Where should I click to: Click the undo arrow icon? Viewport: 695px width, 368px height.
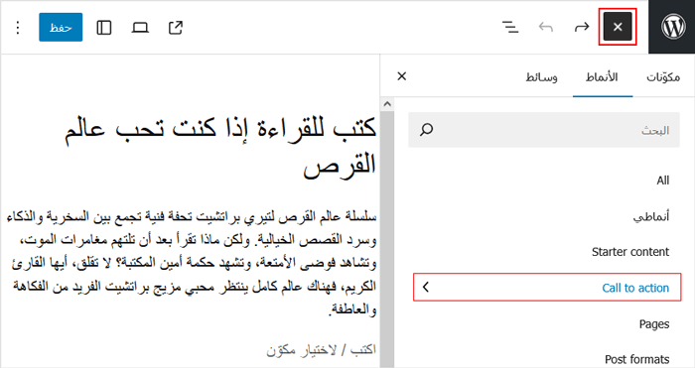[546, 28]
